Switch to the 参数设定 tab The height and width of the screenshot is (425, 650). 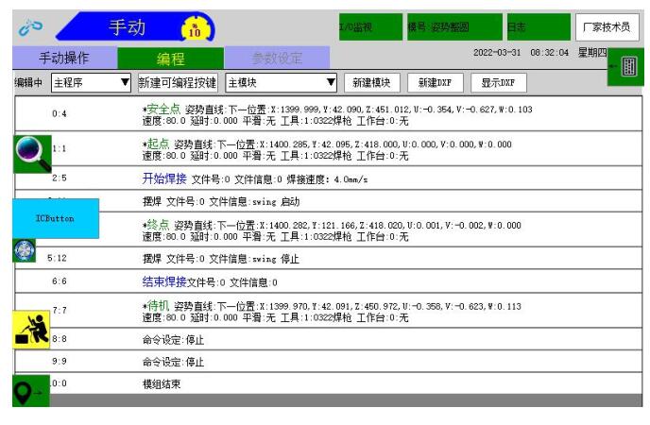coord(277,58)
